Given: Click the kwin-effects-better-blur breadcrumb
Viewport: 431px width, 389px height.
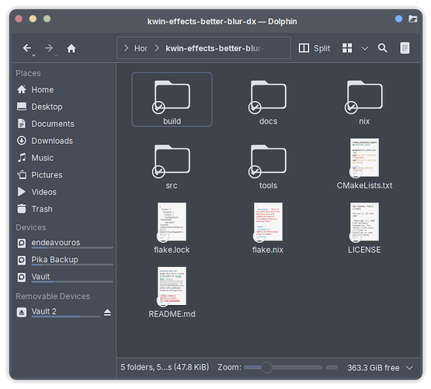Looking at the screenshot, I should coord(214,48).
